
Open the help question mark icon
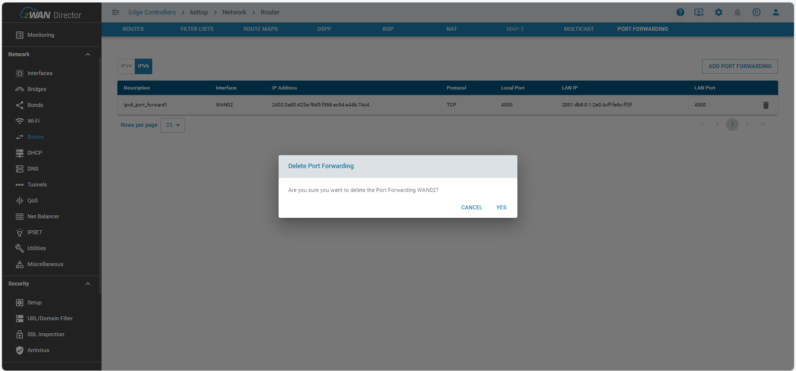click(680, 12)
